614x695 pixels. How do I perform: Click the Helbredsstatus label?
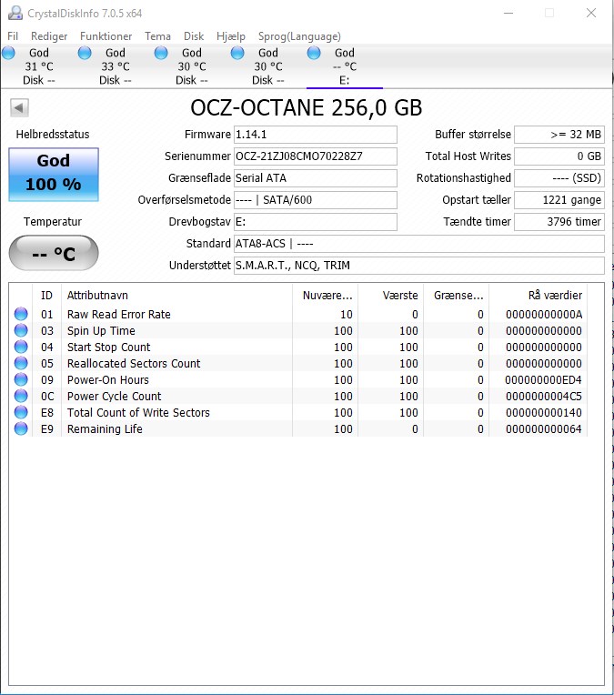click(x=53, y=135)
